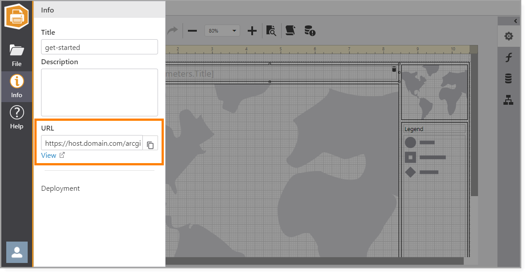Open the Properties gear panel
528x275 pixels.
pyautogui.click(x=508, y=37)
